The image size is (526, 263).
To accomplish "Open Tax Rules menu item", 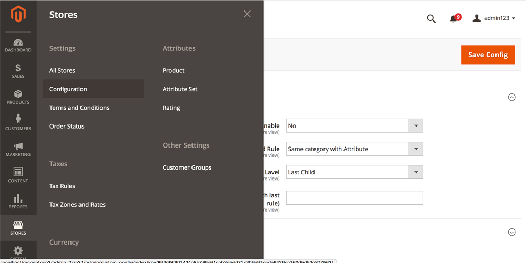I will point(62,186).
